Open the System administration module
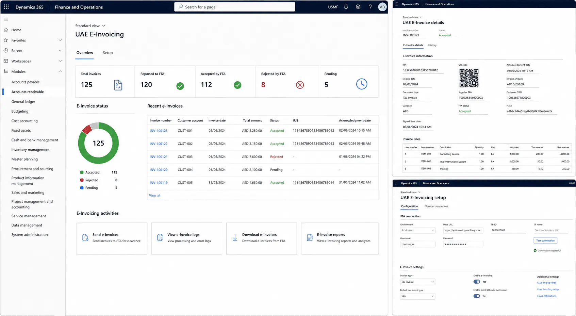The height and width of the screenshot is (316, 576). click(30, 235)
